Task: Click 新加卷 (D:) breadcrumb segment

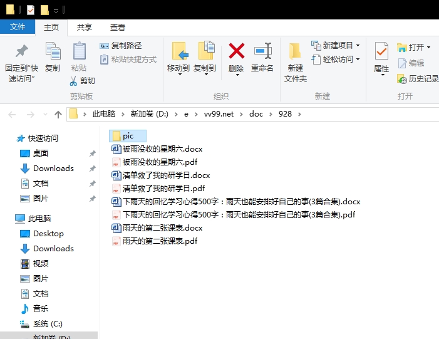Action: (x=149, y=114)
